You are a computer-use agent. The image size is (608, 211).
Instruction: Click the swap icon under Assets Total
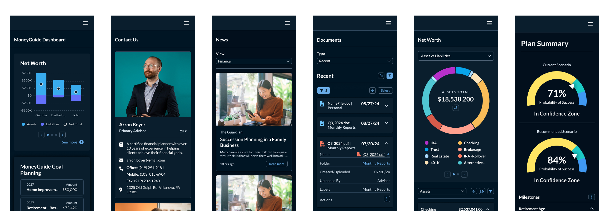(x=456, y=108)
